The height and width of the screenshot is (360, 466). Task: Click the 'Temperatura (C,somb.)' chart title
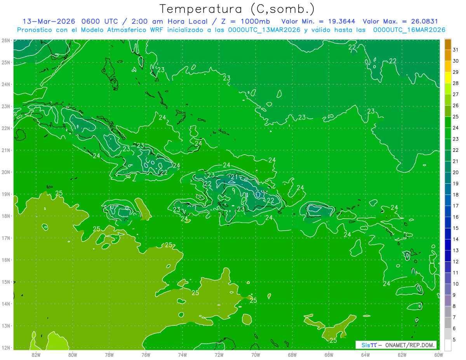coord(237,9)
